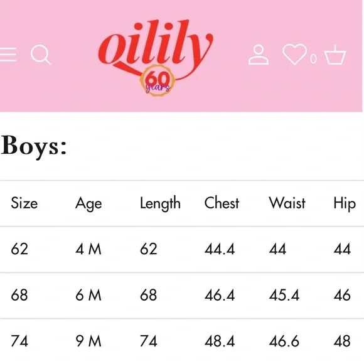Open the user account icon
The height and width of the screenshot is (364, 364).
[x=259, y=55]
